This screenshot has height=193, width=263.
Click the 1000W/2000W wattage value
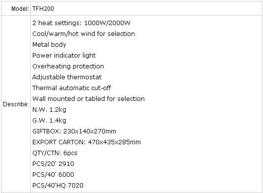pos(107,23)
